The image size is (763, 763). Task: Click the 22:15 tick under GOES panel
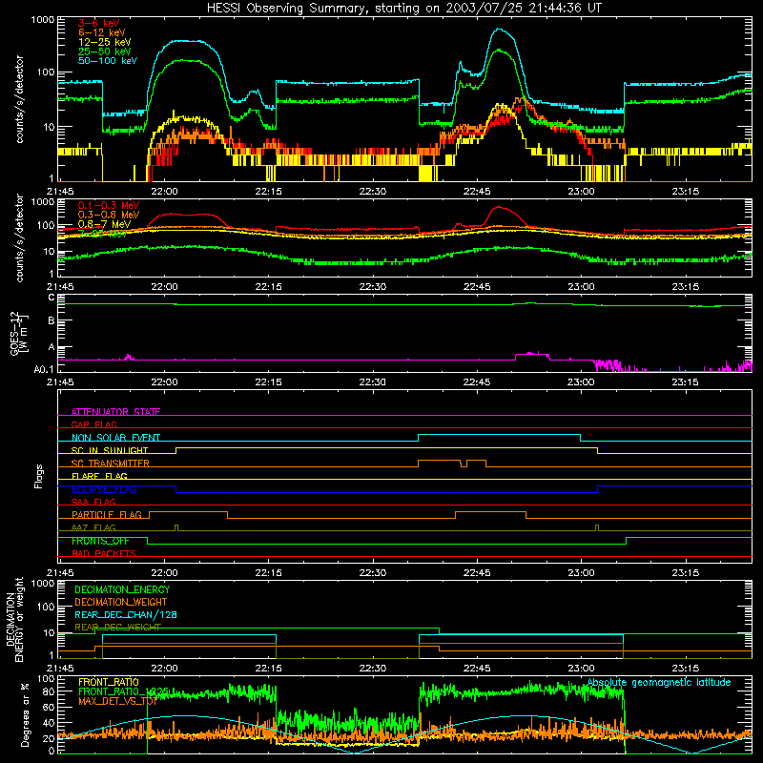pyautogui.click(x=269, y=382)
